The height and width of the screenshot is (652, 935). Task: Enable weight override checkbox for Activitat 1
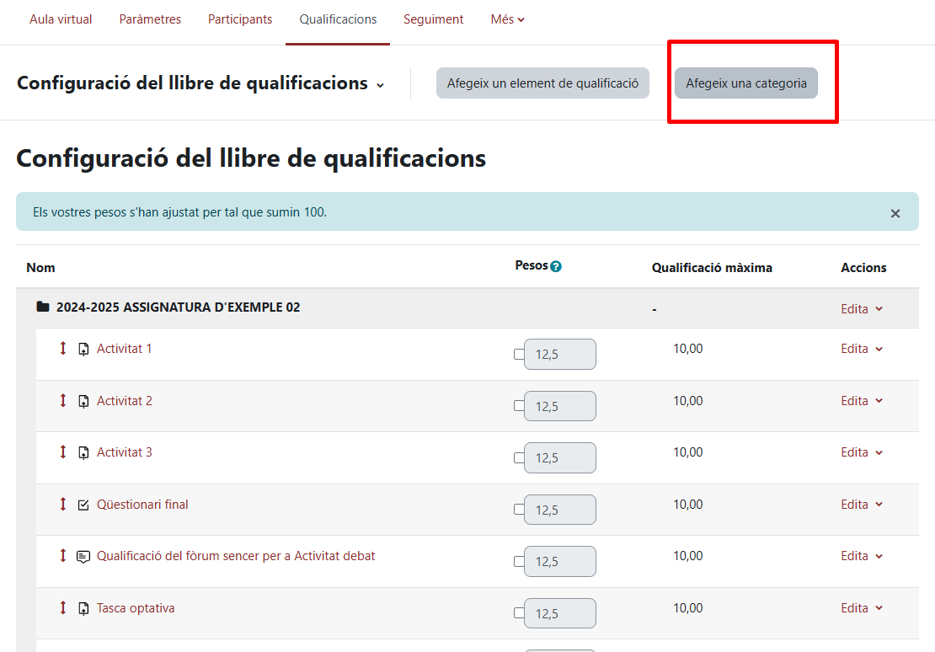[519, 355]
